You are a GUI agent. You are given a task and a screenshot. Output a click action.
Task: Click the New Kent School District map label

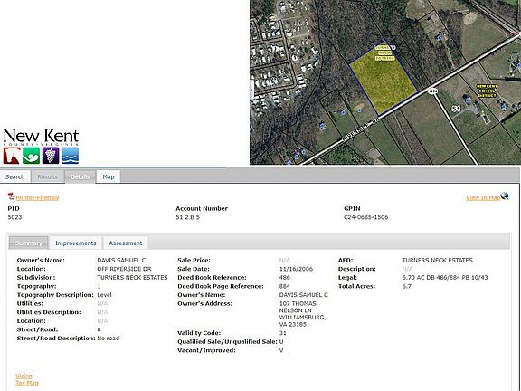[487, 91]
